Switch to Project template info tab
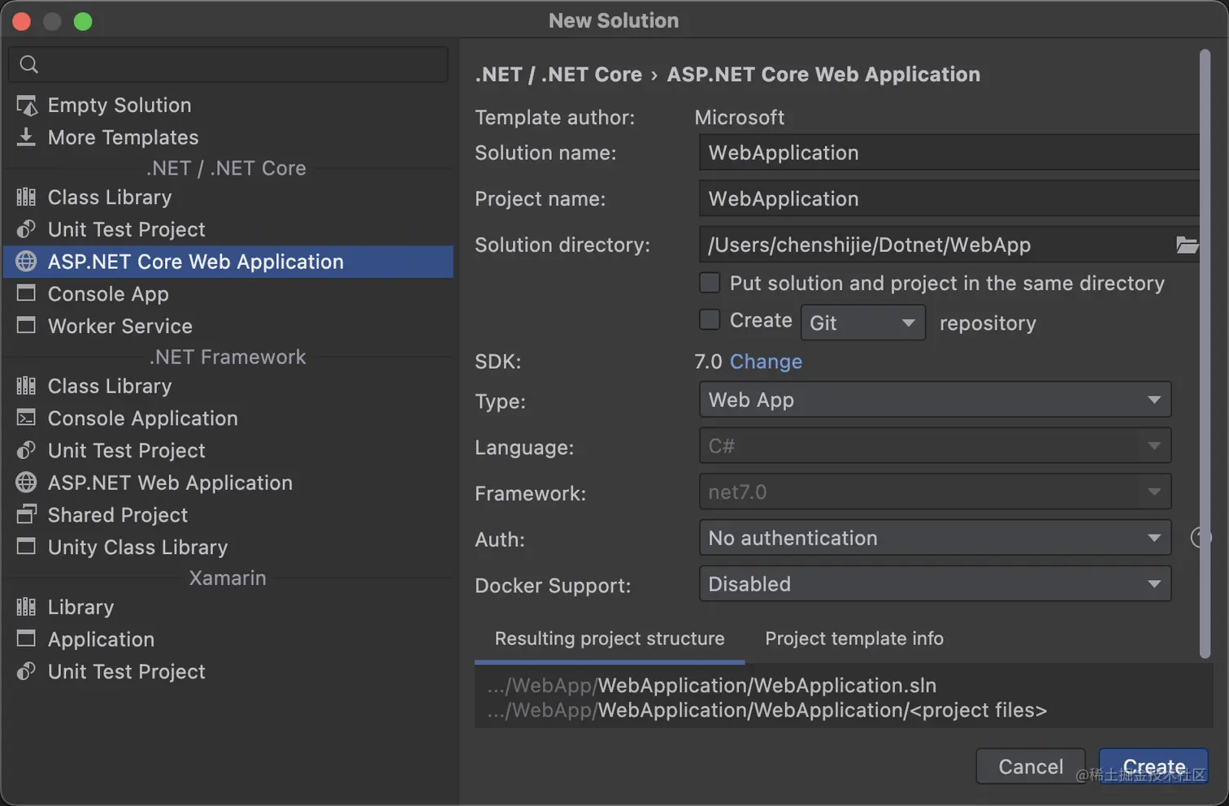This screenshot has height=806, width=1229. (853, 639)
